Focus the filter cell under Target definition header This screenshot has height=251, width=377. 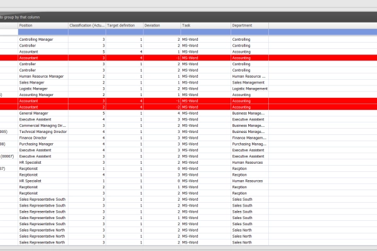click(124, 32)
